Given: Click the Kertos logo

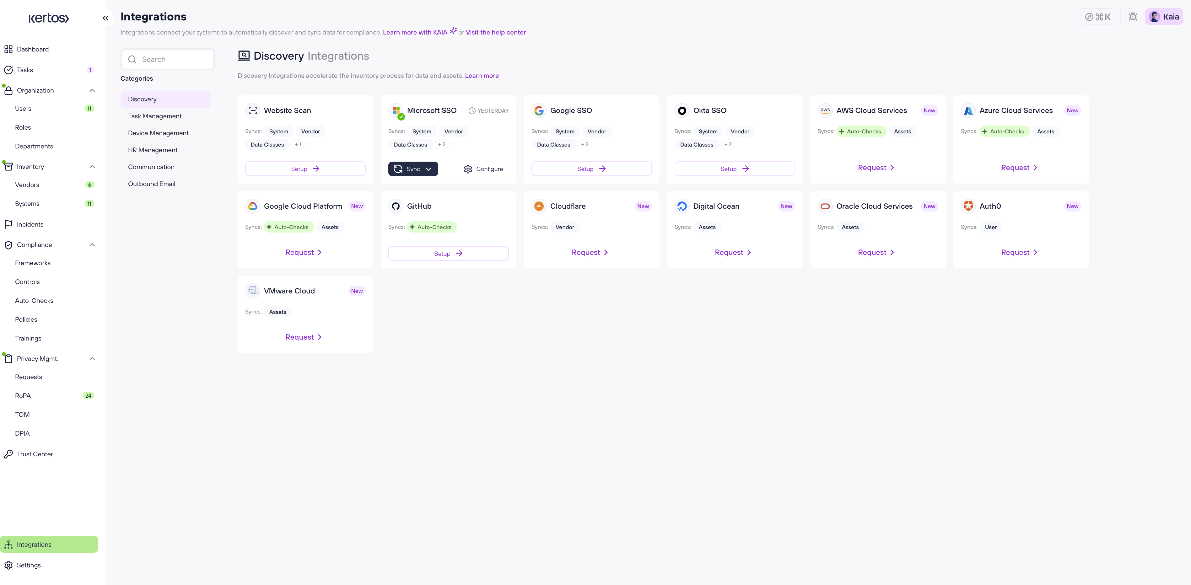Looking at the screenshot, I should coord(49,18).
